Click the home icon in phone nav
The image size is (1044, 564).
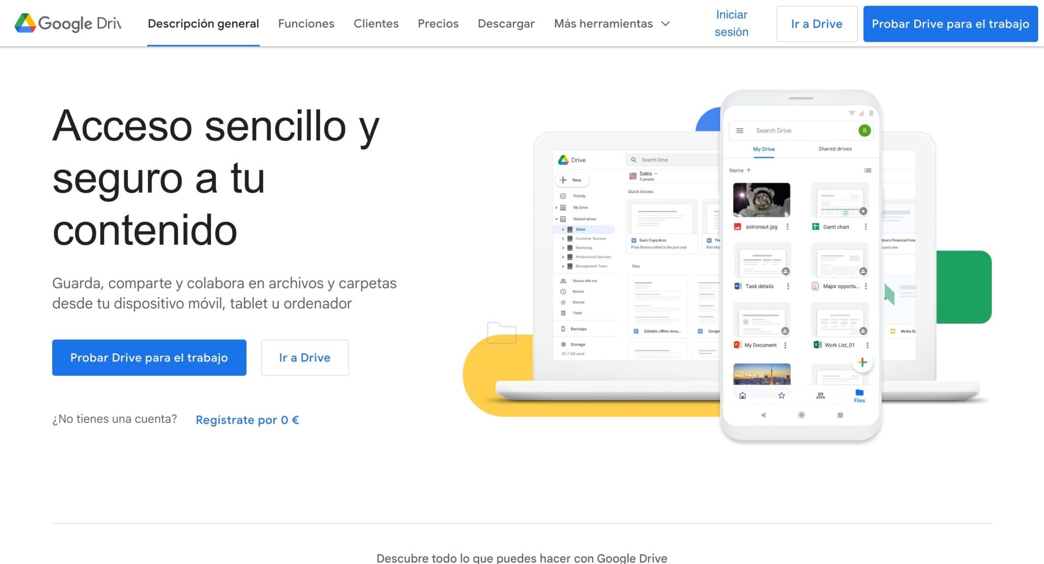743,396
